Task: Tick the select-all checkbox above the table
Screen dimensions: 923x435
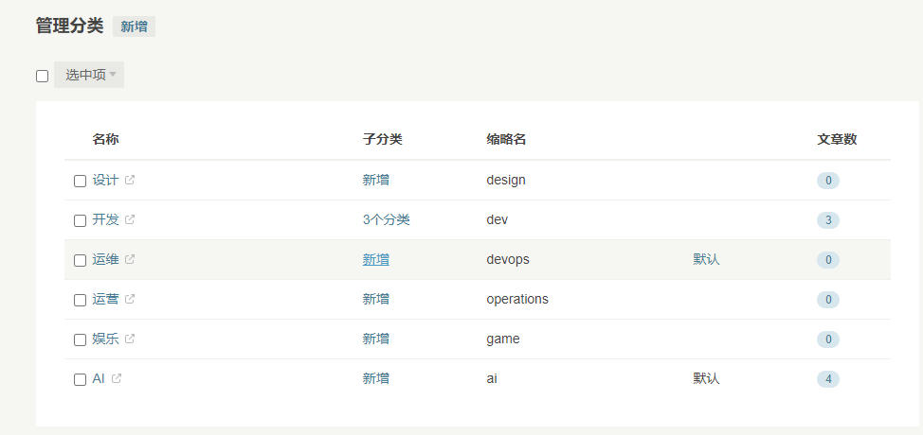Action: click(x=42, y=76)
